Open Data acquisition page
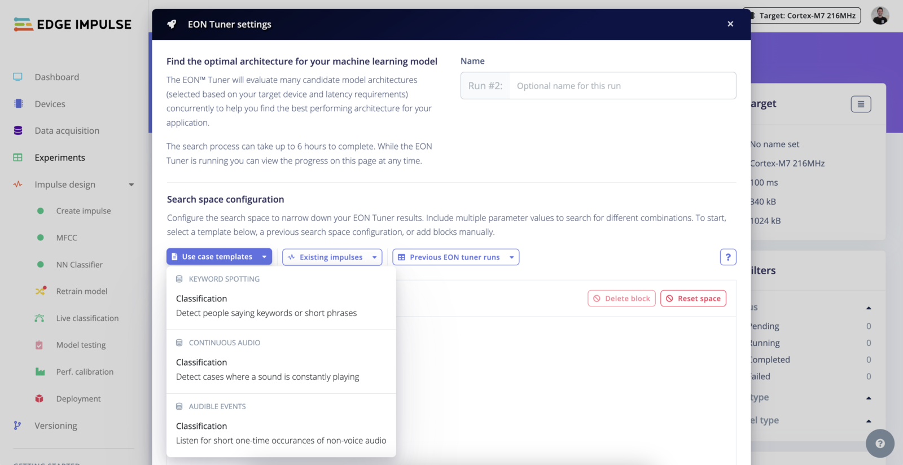 point(67,130)
